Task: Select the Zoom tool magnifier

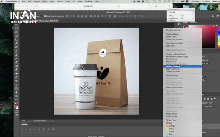Action: (16, 96)
